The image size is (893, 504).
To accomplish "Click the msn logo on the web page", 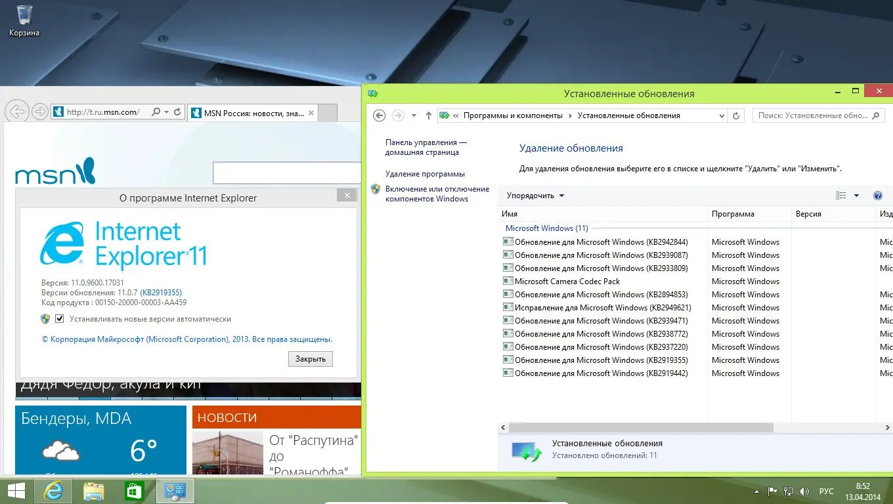I will 55,171.
